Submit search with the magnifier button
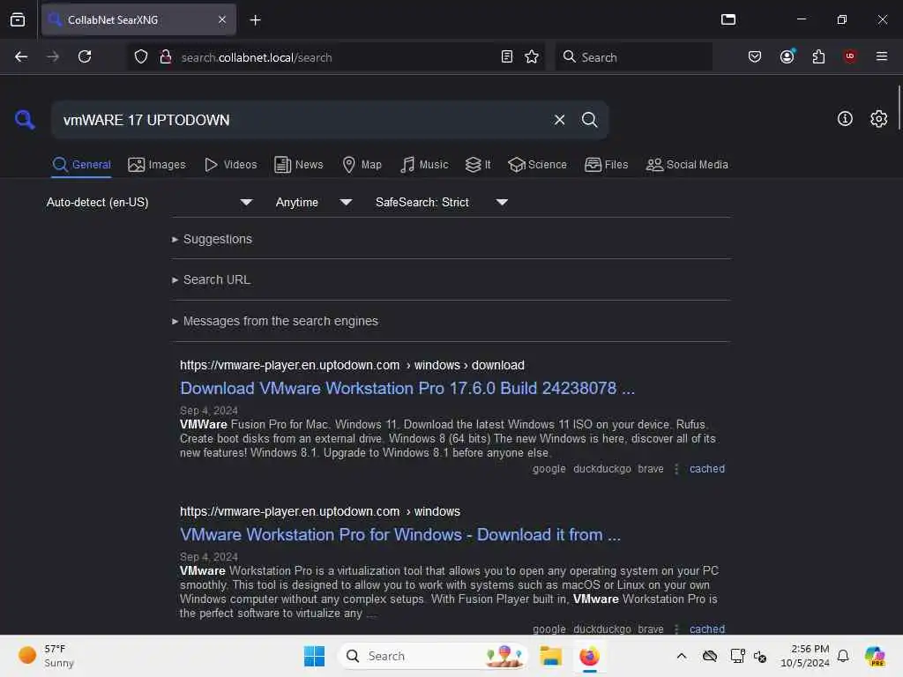This screenshot has width=903, height=677. click(589, 120)
